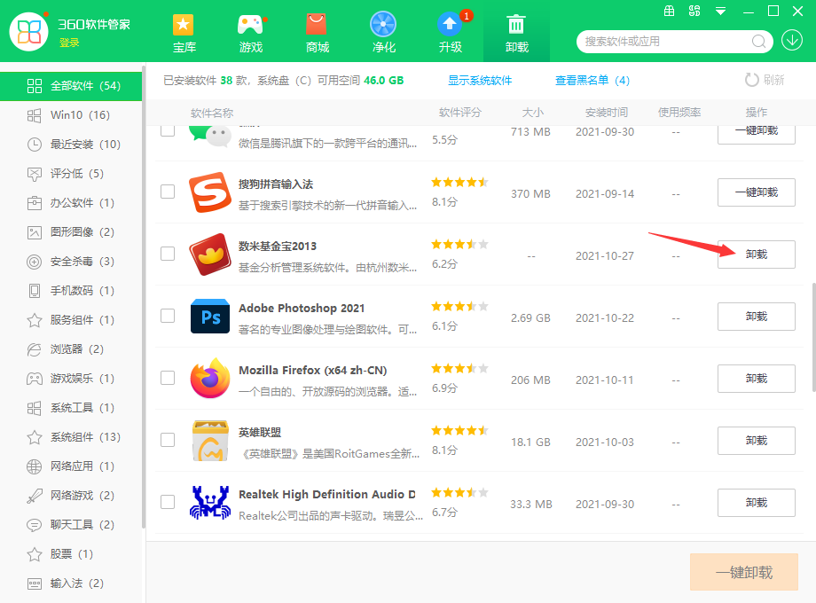Go to the 商城 shopping bag section

pyautogui.click(x=317, y=32)
